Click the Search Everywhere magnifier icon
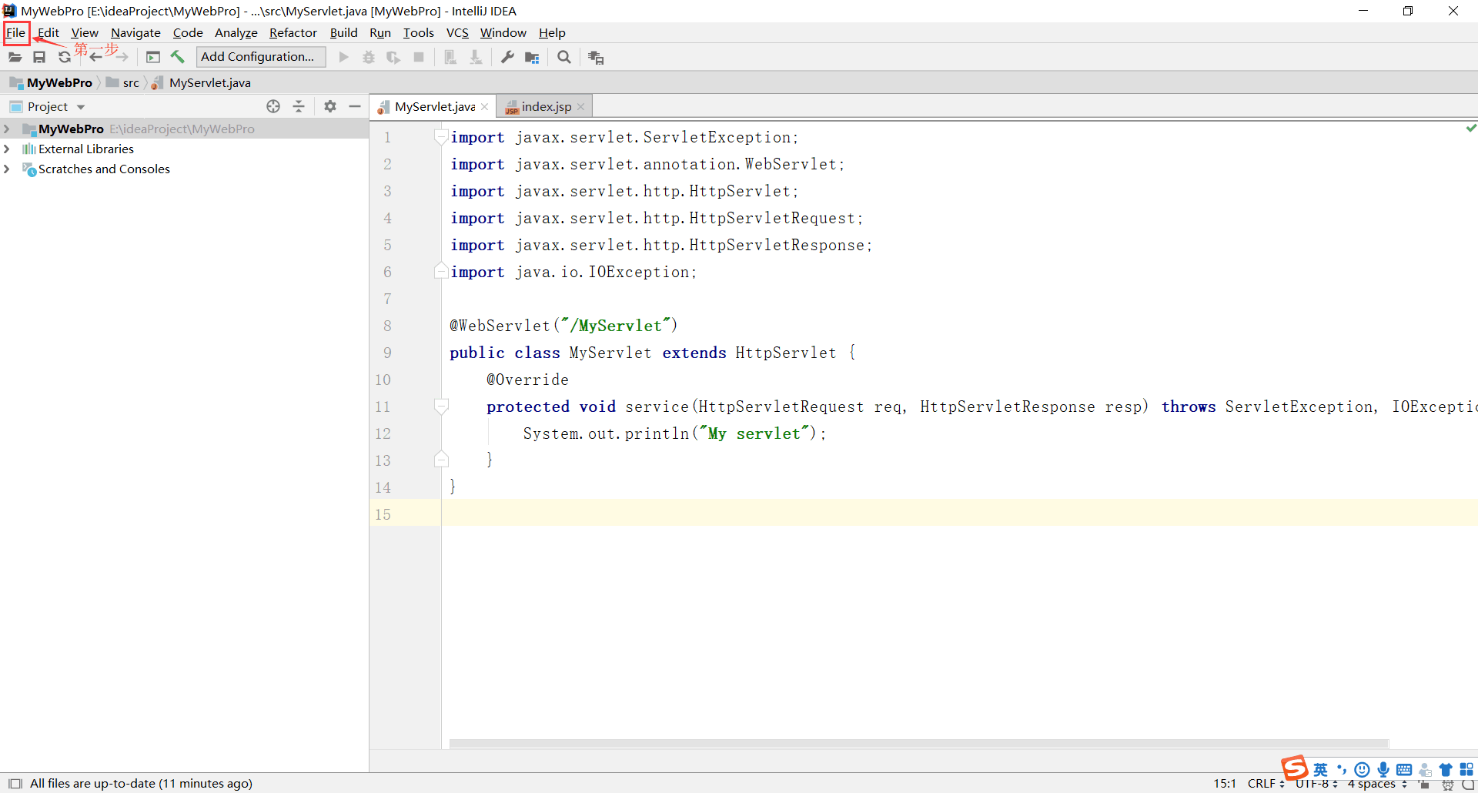The height and width of the screenshot is (793, 1478). point(564,57)
